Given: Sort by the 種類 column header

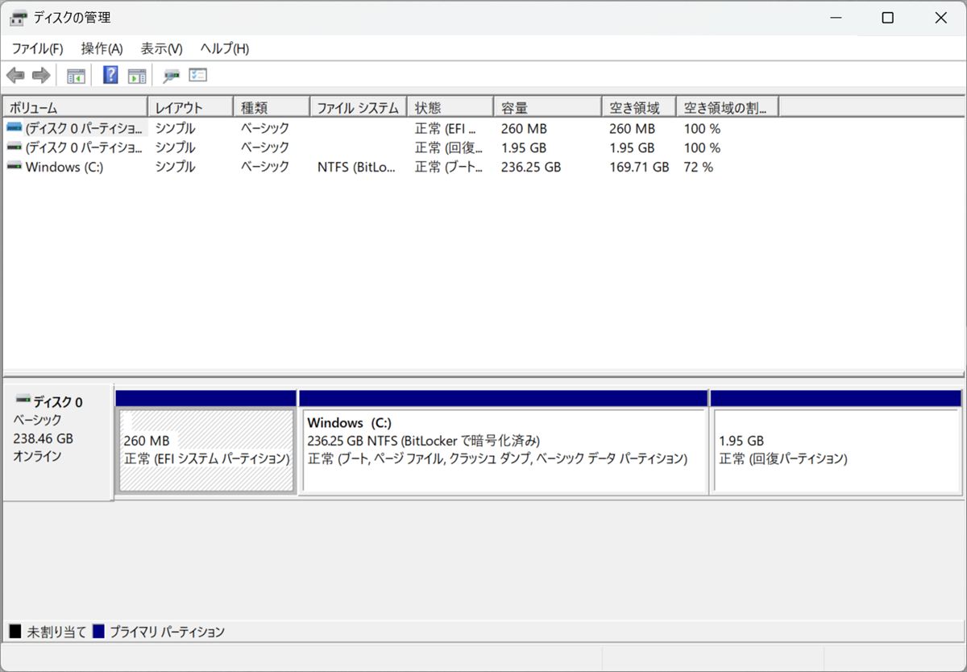Looking at the screenshot, I should 272,107.
